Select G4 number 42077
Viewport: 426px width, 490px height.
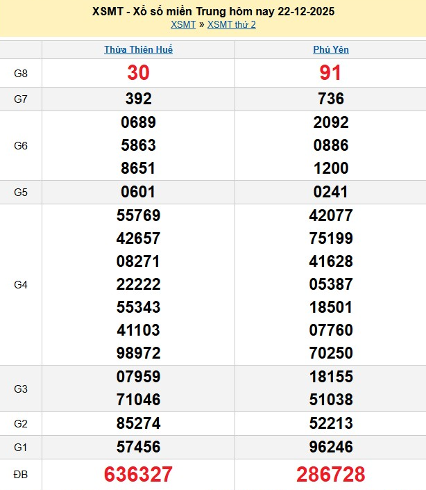coord(331,215)
